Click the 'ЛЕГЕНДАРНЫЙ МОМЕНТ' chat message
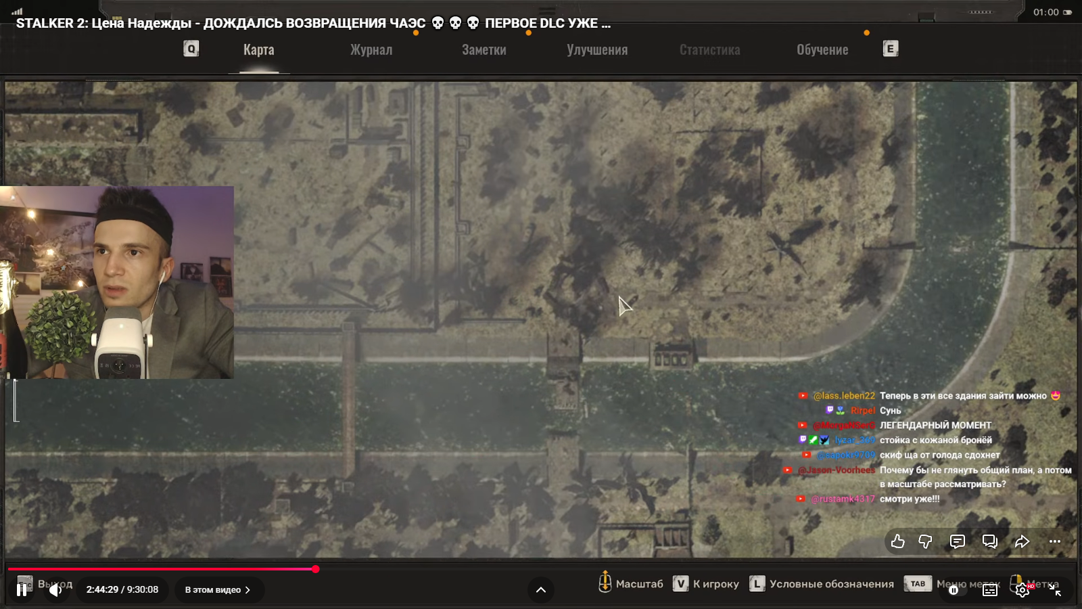This screenshot has width=1082, height=609. (x=935, y=426)
